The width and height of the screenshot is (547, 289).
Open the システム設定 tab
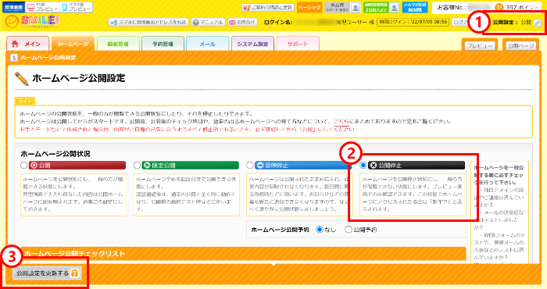point(252,44)
